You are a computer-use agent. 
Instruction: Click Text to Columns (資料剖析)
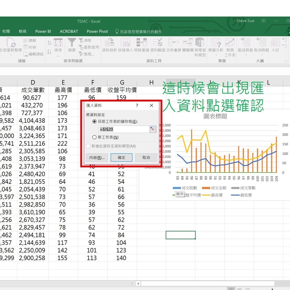point(110,45)
